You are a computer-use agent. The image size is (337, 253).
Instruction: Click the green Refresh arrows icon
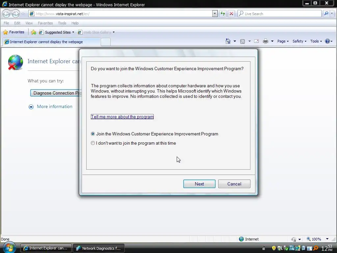[x=223, y=14]
